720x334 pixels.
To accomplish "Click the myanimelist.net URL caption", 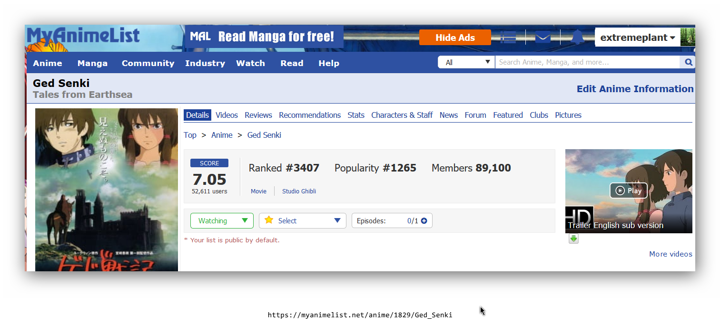I will point(360,315).
